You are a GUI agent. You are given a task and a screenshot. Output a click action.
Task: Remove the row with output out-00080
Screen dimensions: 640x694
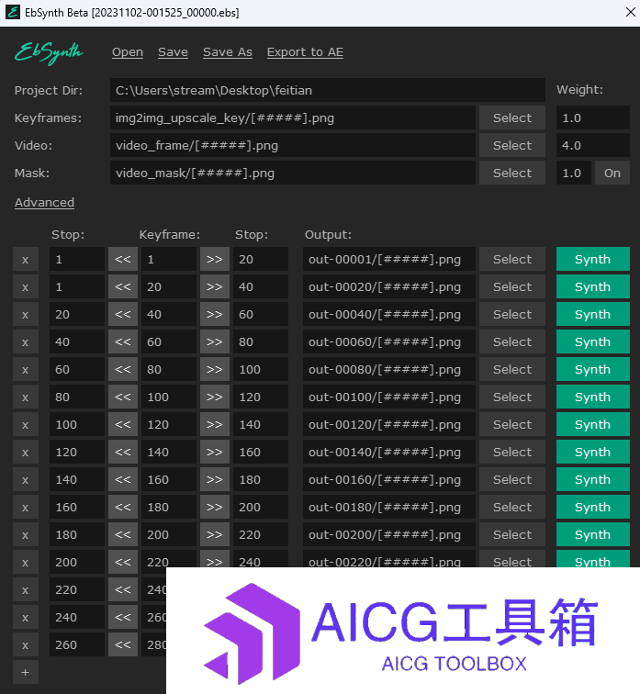click(25, 370)
